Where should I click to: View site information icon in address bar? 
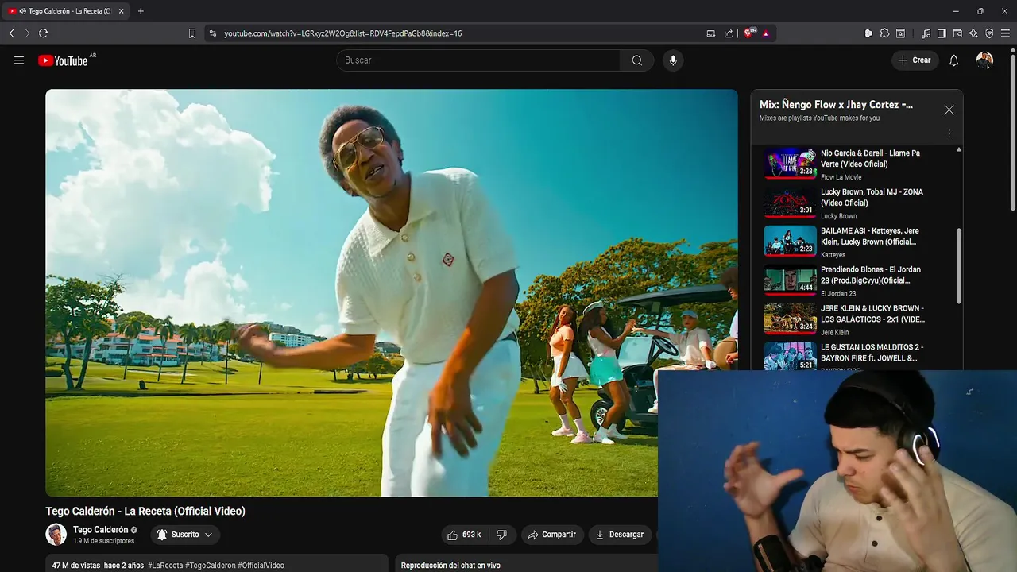[212, 33]
